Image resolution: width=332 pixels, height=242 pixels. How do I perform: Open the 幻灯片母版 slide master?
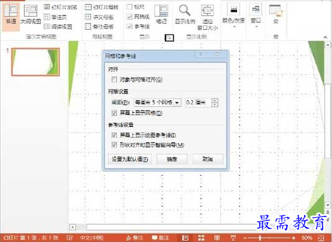102,7
